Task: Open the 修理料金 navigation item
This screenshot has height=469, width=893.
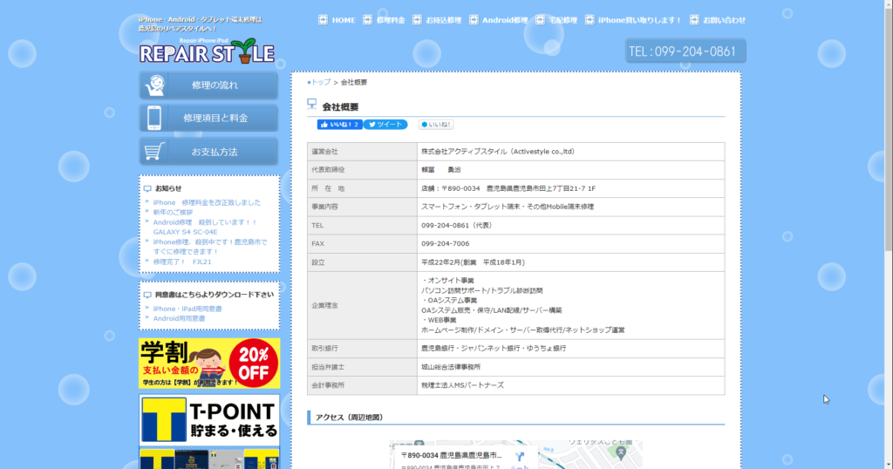Action: (390, 20)
